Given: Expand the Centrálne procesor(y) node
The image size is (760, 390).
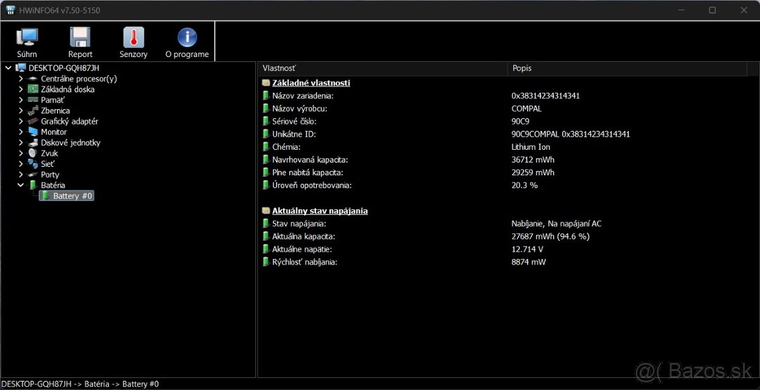Looking at the screenshot, I should [21, 79].
